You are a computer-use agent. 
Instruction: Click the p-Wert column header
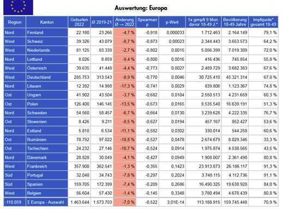[172, 22]
